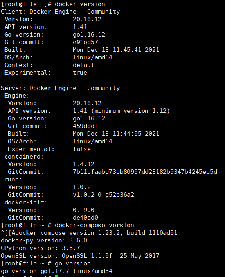Click the long containerd GitCommit hash
The height and width of the screenshot is (277, 225).
pos(145,172)
